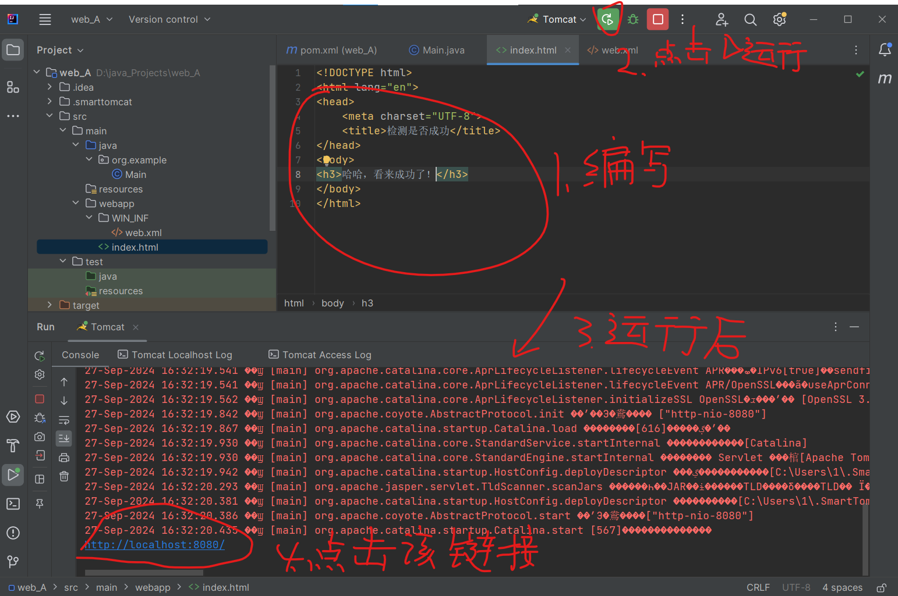The height and width of the screenshot is (596, 898).
Task: Open the Code With Me icon
Action: pyautogui.click(x=722, y=19)
